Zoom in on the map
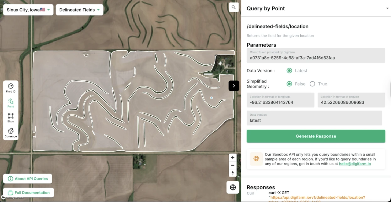 (233, 157)
